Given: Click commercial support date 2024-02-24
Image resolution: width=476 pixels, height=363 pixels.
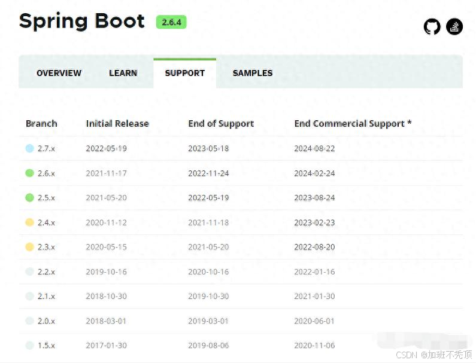Looking at the screenshot, I should (x=314, y=173).
